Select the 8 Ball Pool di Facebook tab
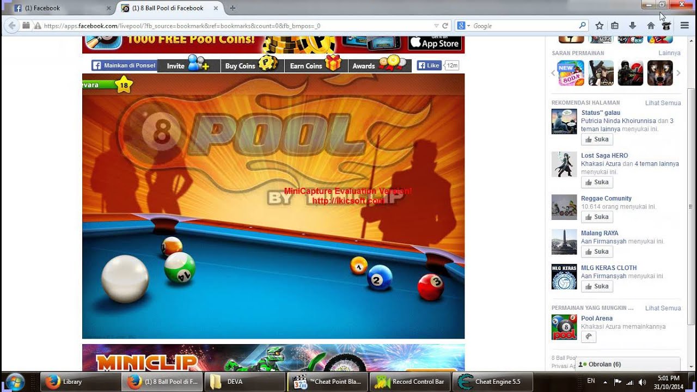 point(170,8)
